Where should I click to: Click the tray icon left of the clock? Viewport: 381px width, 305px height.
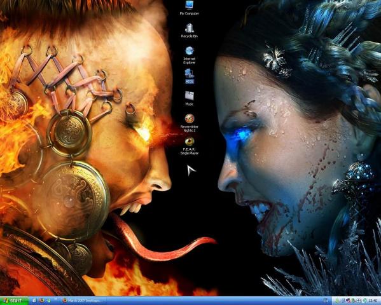(x=364, y=301)
